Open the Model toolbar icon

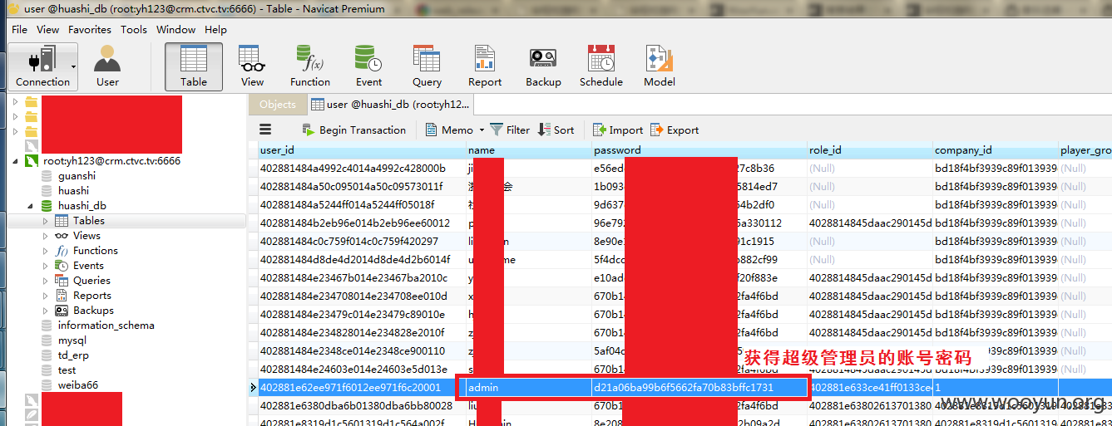click(660, 66)
